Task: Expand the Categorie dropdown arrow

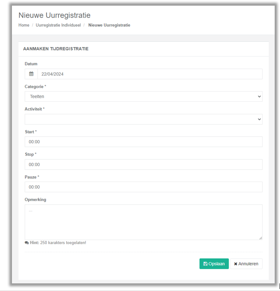Action: tap(259, 96)
